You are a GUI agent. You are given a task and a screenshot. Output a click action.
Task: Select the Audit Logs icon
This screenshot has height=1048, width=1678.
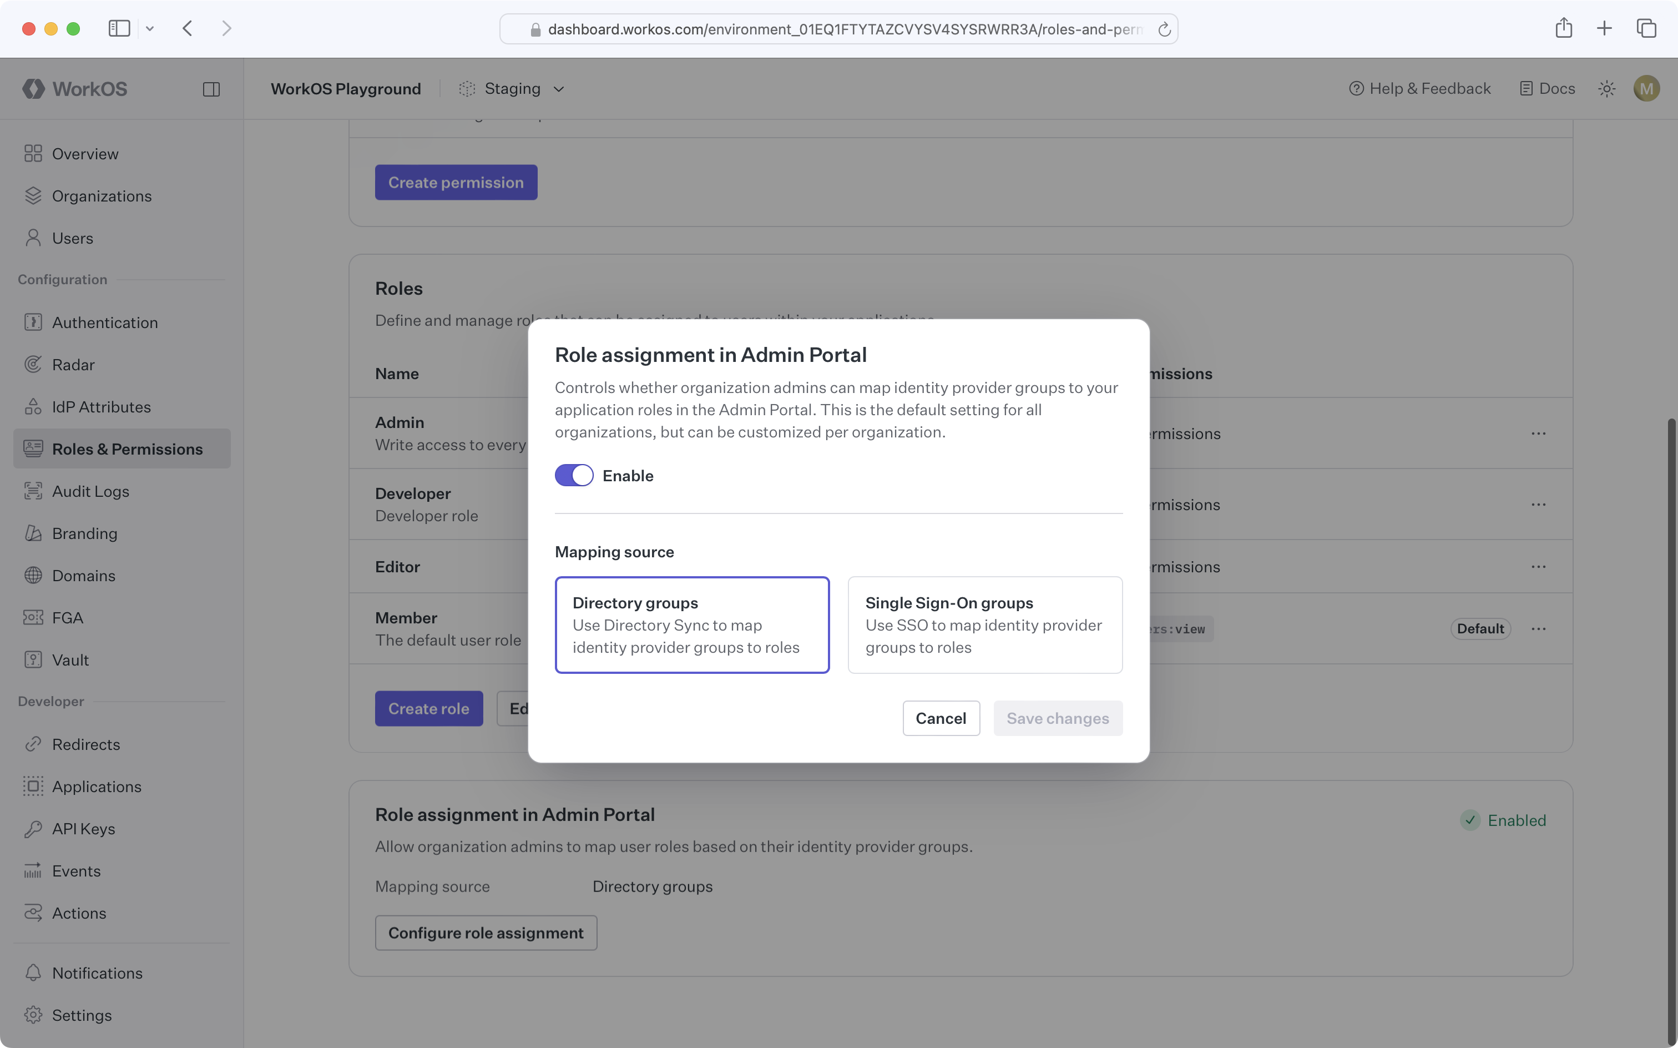(33, 491)
